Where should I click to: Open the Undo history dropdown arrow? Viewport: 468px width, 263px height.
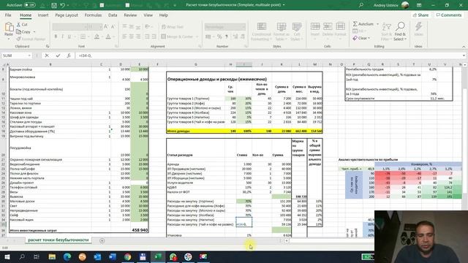point(68,5)
